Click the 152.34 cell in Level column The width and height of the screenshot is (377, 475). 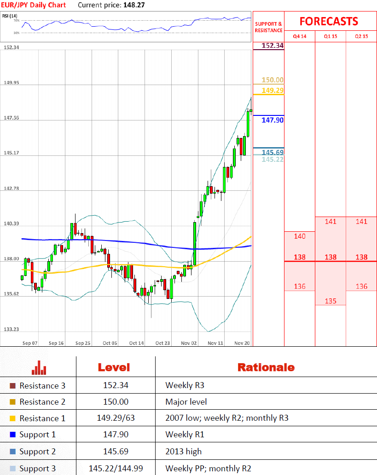(116, 385)
